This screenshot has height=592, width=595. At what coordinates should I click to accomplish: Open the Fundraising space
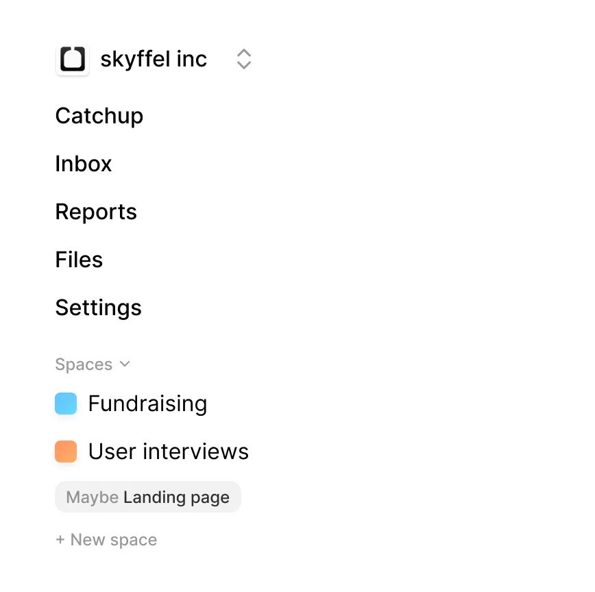point(147,404)
